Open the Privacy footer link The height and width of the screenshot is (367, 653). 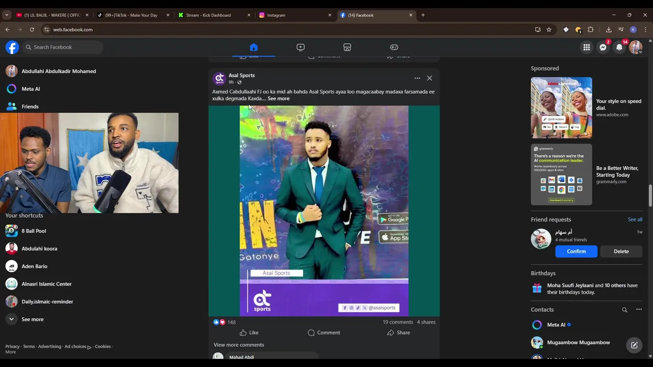click(x=12, y=347)
